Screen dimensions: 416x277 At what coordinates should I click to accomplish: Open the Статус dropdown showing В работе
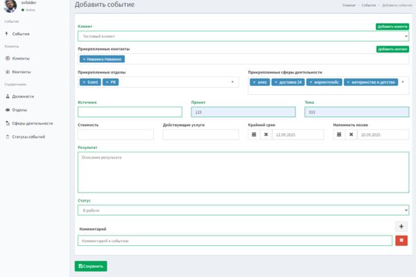243,211
